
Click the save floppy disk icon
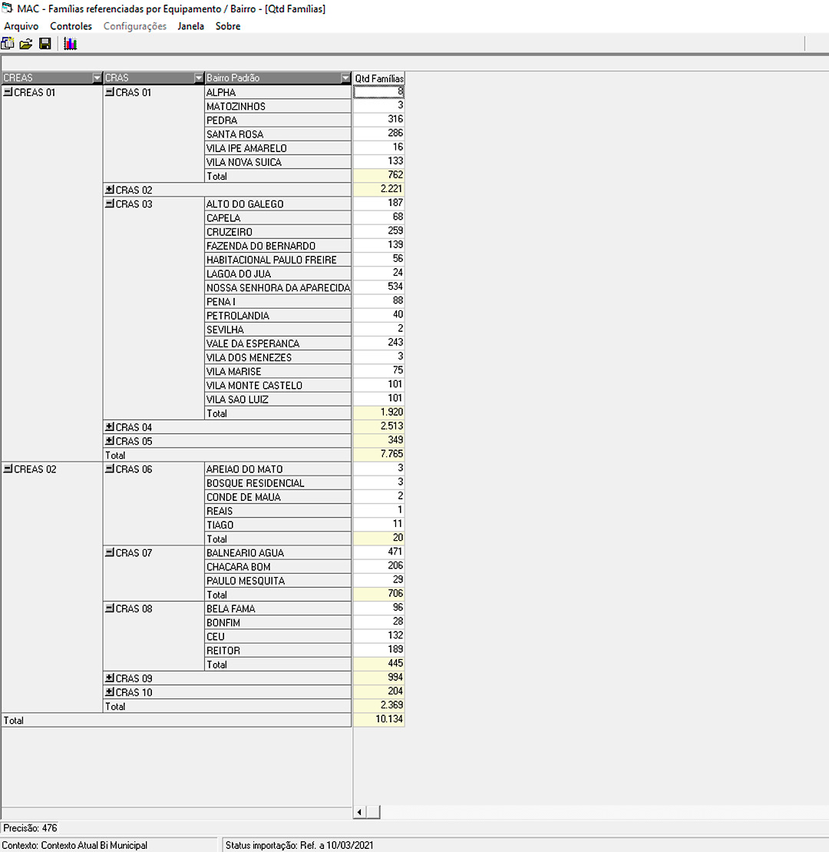(45, 44)
